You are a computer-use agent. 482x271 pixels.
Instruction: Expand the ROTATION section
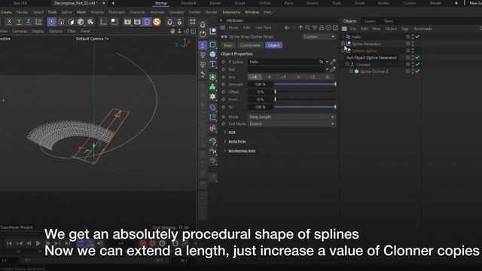pyautogui.click(x=224, y=142)
